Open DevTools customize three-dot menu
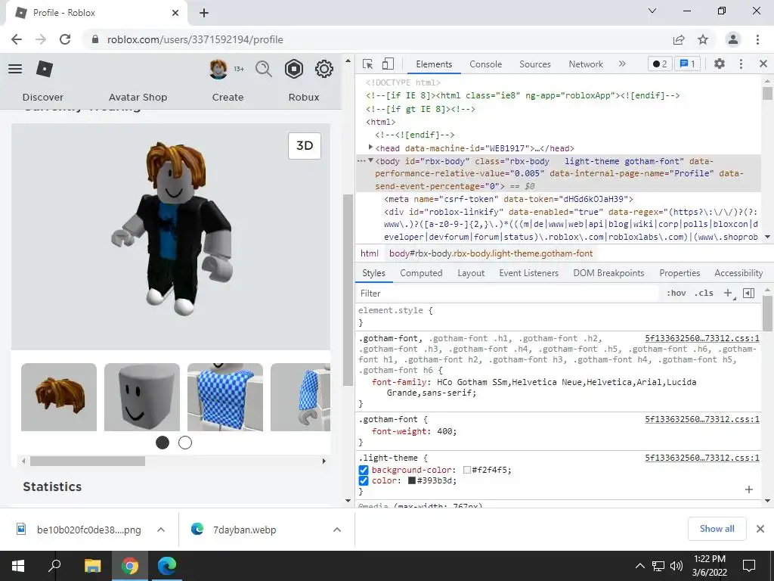Image resolution: width=774 pixels, height=581 pixels. tap(741, 64)
